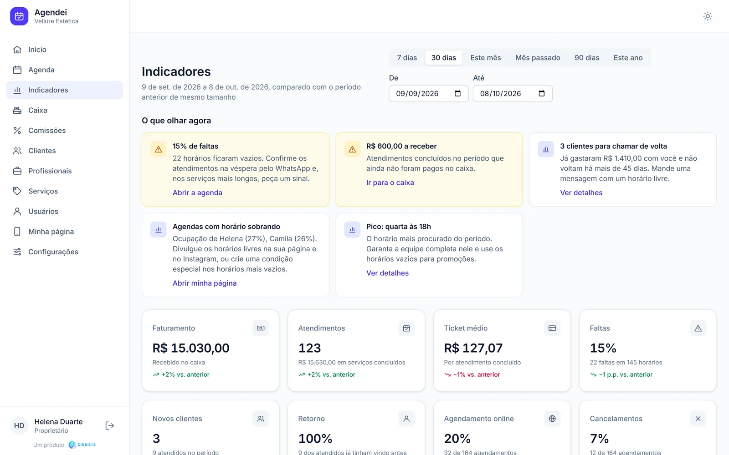Image resolution: width=729 pixels, height=455 pixels.
Task: Click the Agendamento online globe icon
Action: tap(552, 419)
